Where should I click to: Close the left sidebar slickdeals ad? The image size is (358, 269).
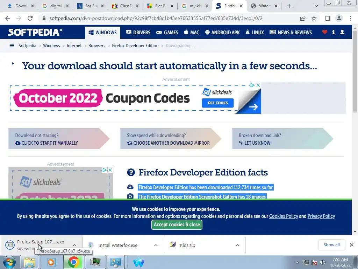110,170
